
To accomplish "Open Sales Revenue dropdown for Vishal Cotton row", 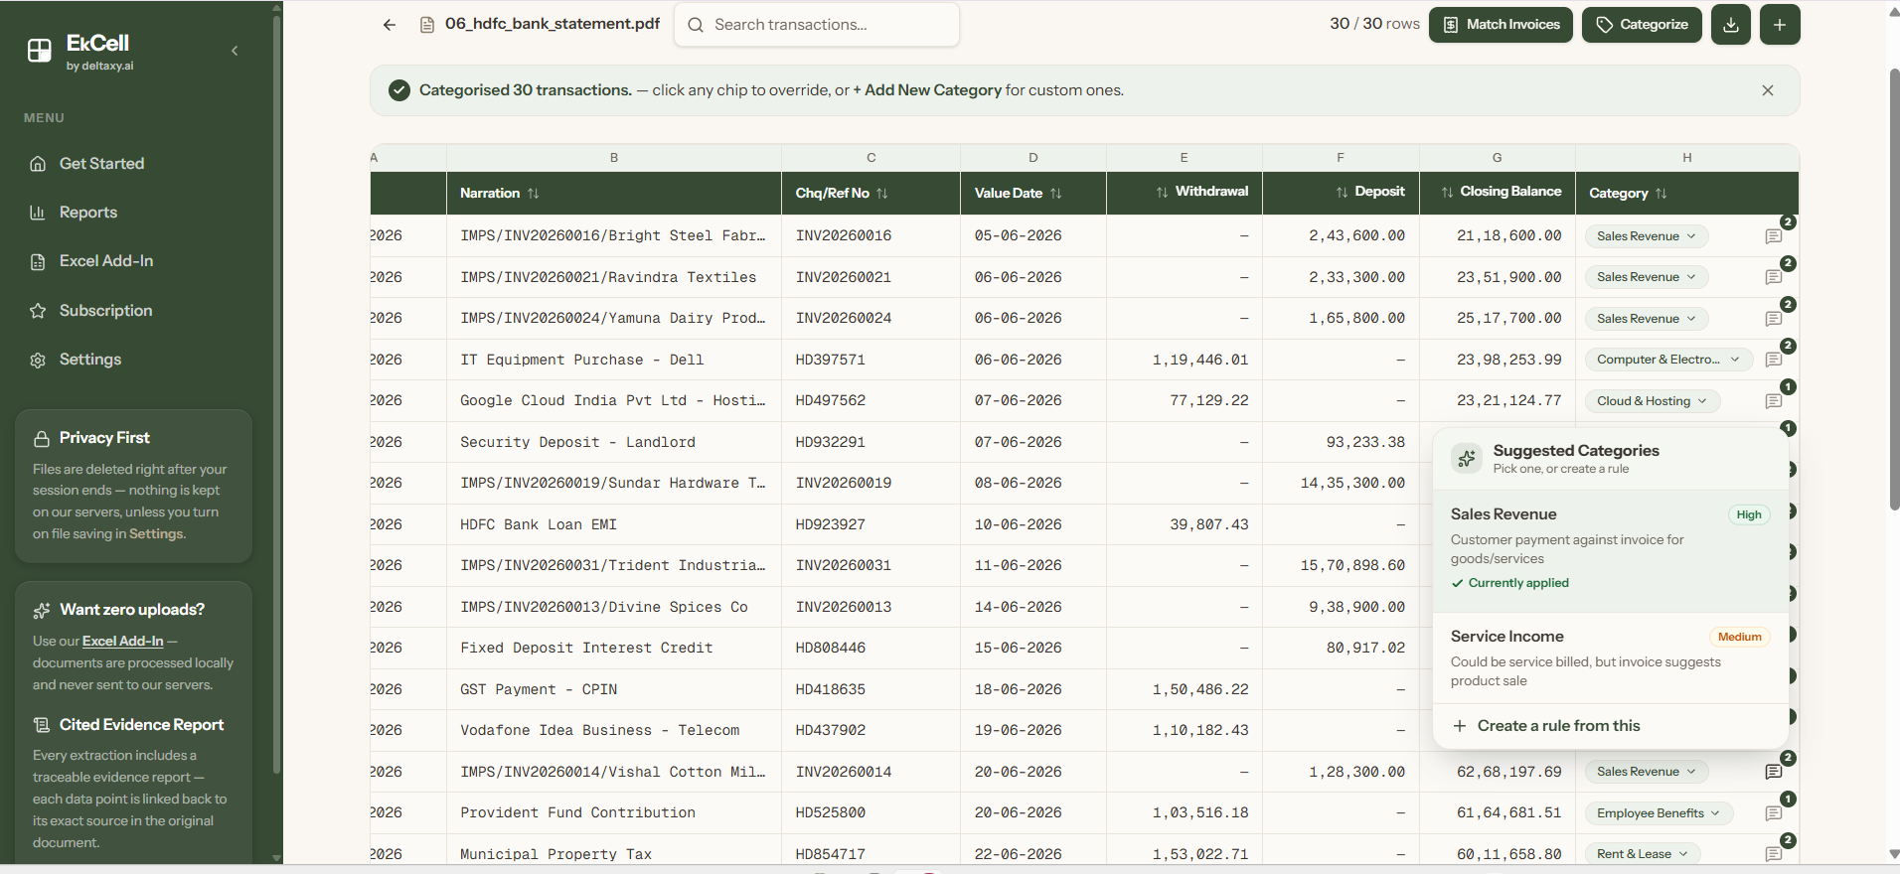I will pos(1647,772).
